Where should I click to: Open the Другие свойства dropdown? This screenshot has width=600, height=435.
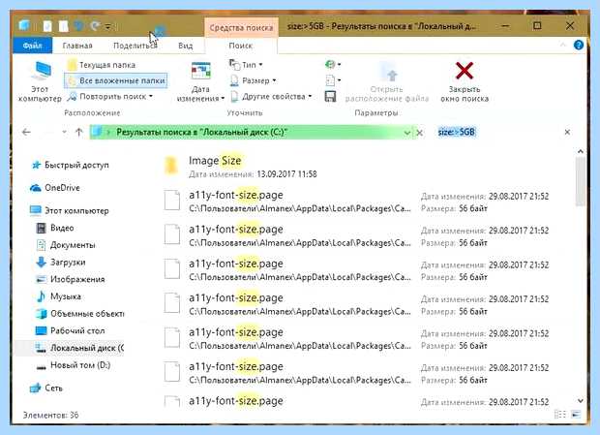[271, 97]
